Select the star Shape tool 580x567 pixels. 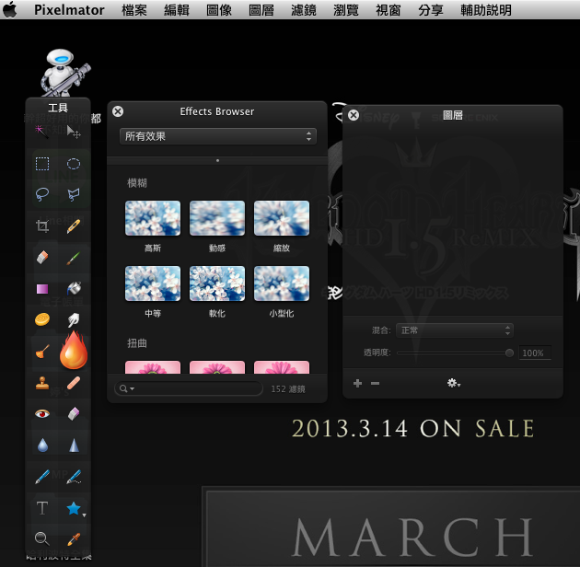pos(74,508)
